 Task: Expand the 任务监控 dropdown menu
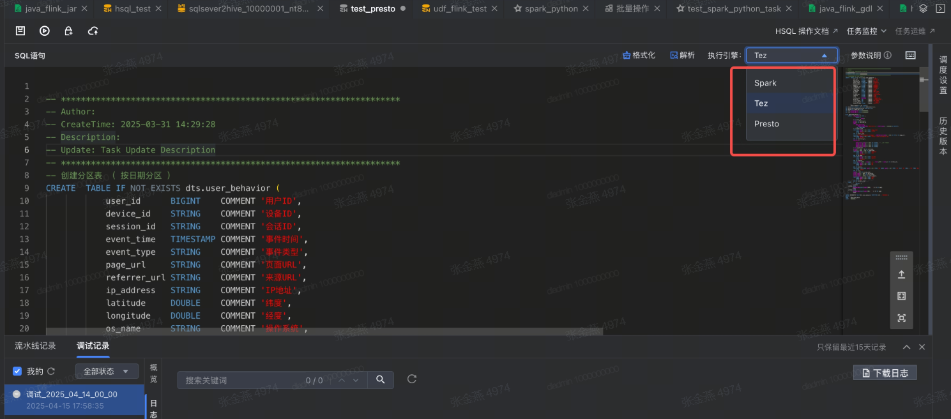point(867,31)
